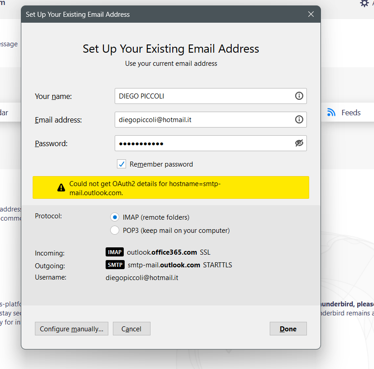Click the warning triangle icon in yellow banner
This screenshot has height=369, width=374.
(61, 187)
